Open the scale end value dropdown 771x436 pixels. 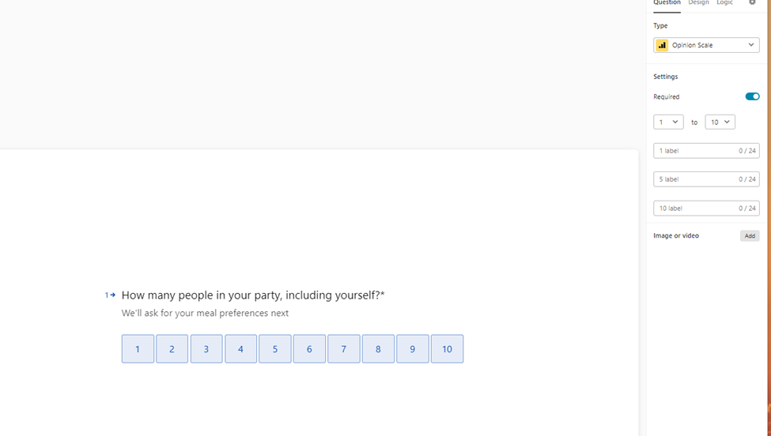[720, 122]
